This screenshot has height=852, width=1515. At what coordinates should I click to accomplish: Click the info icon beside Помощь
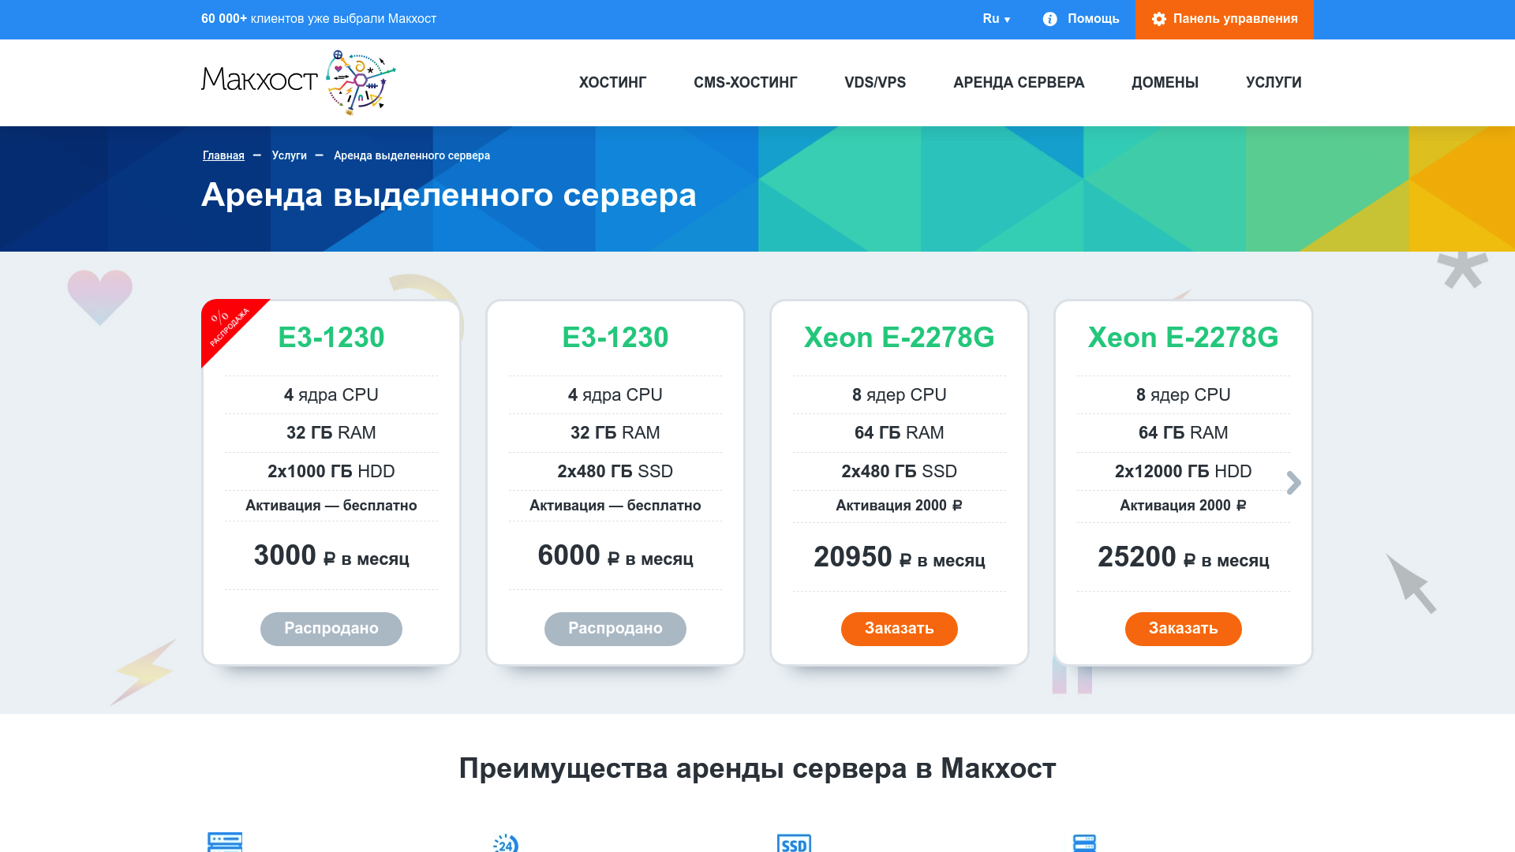1049,19
